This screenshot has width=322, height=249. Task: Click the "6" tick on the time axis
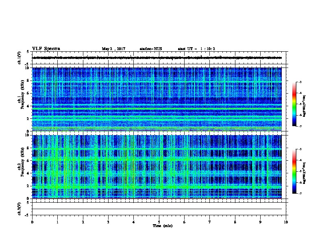(185, 222)
